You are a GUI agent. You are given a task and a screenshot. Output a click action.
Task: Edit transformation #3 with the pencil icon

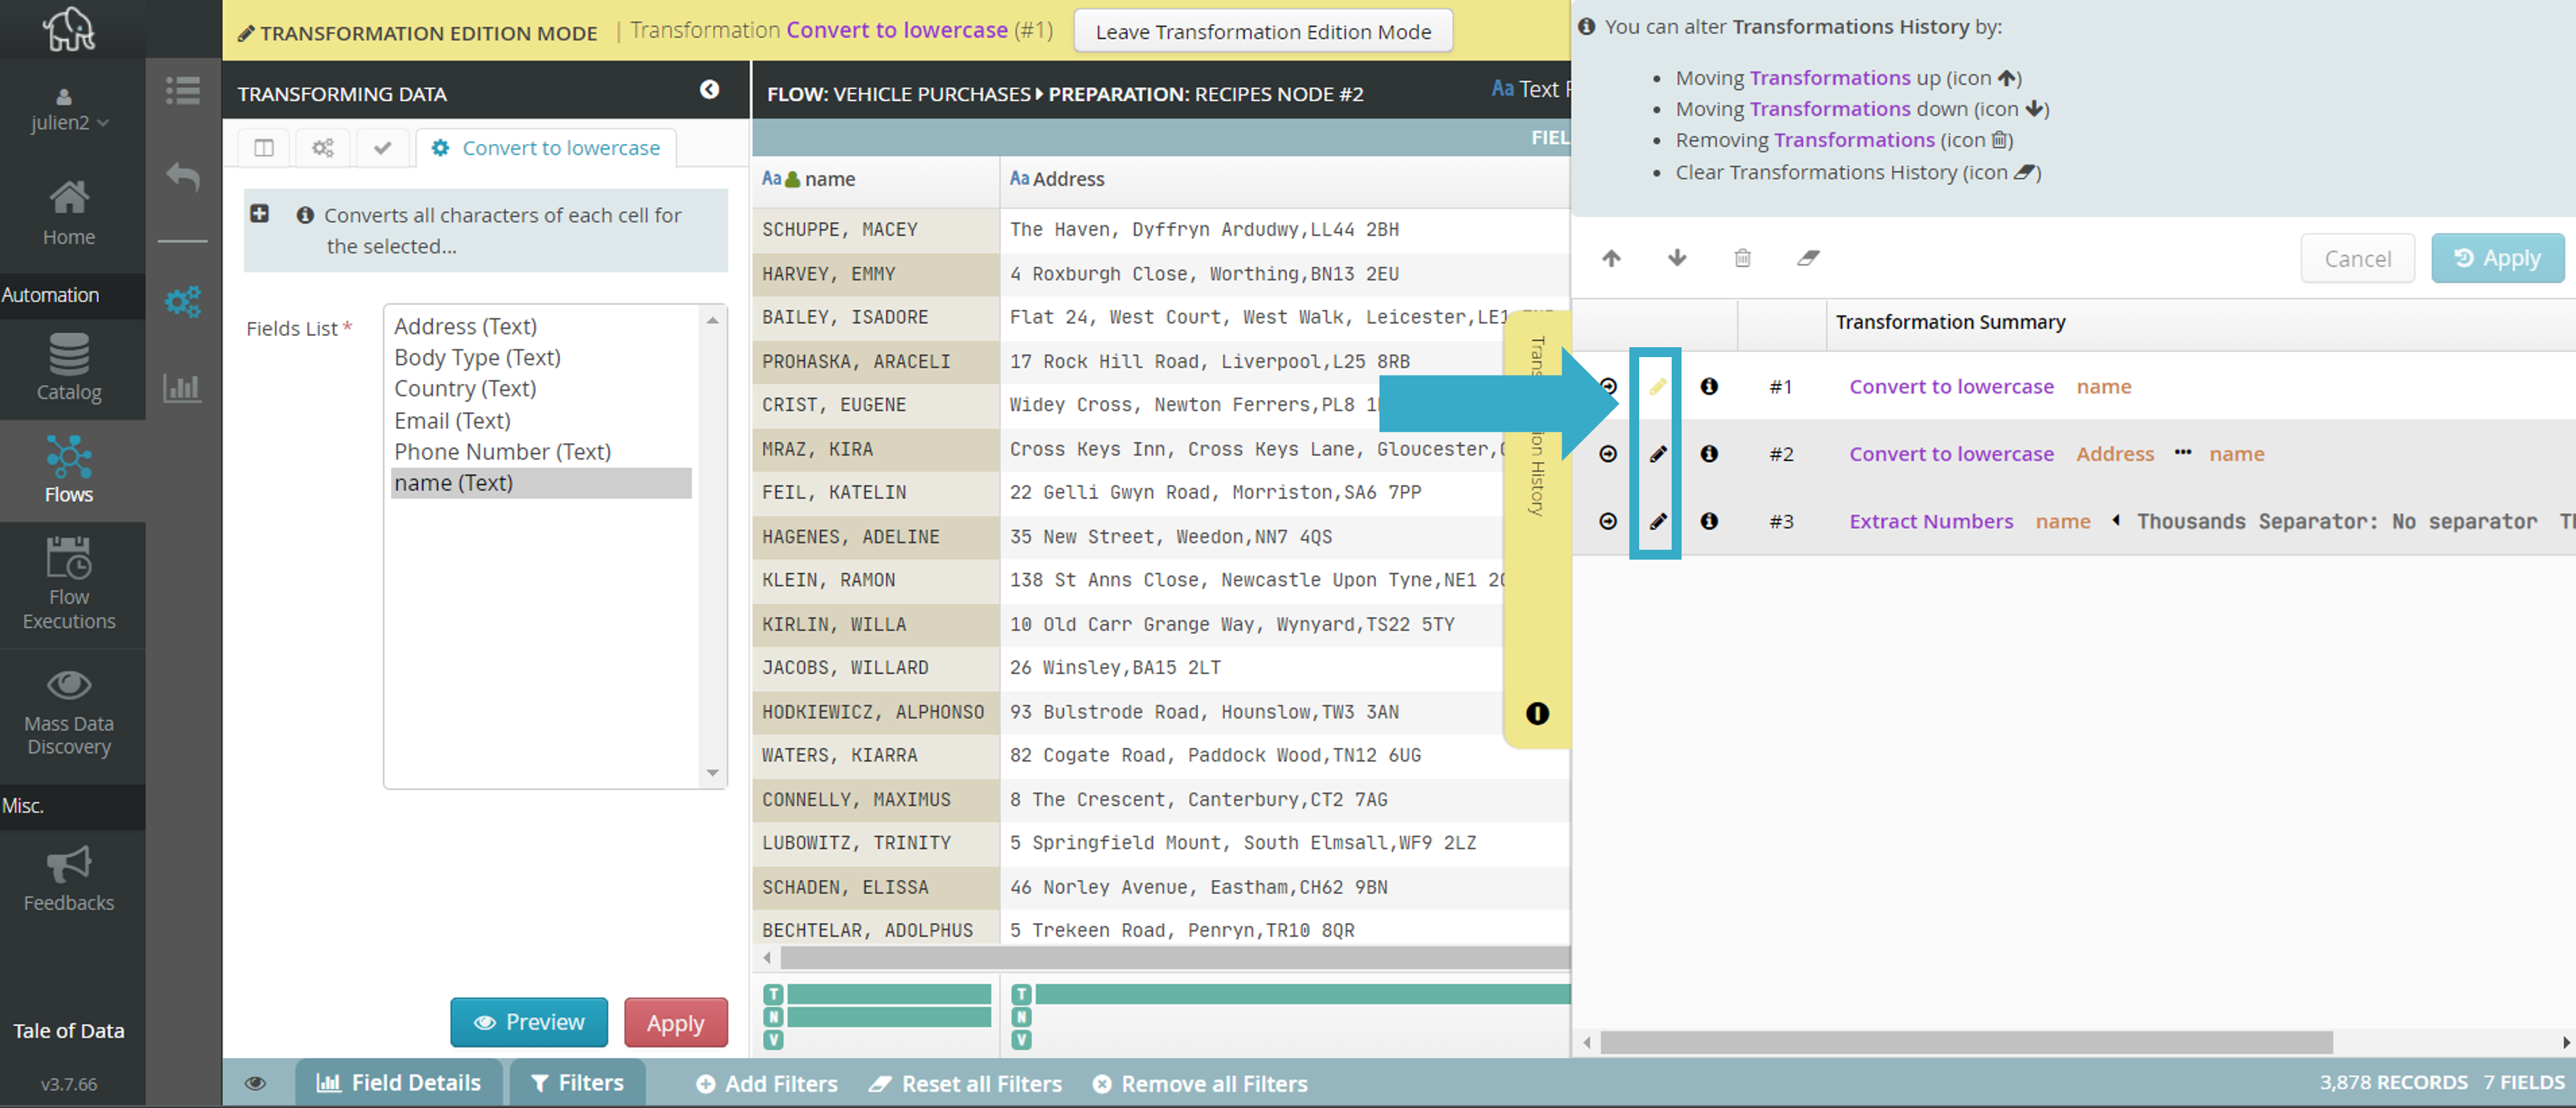[1657, 521]
